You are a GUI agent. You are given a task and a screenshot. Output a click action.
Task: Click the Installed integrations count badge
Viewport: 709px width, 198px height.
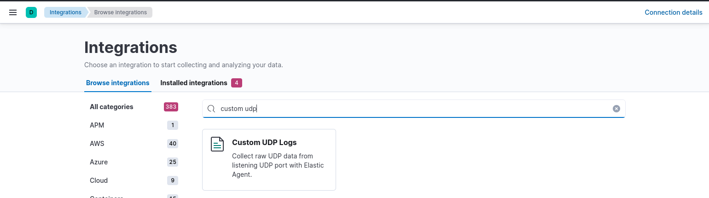236,83
